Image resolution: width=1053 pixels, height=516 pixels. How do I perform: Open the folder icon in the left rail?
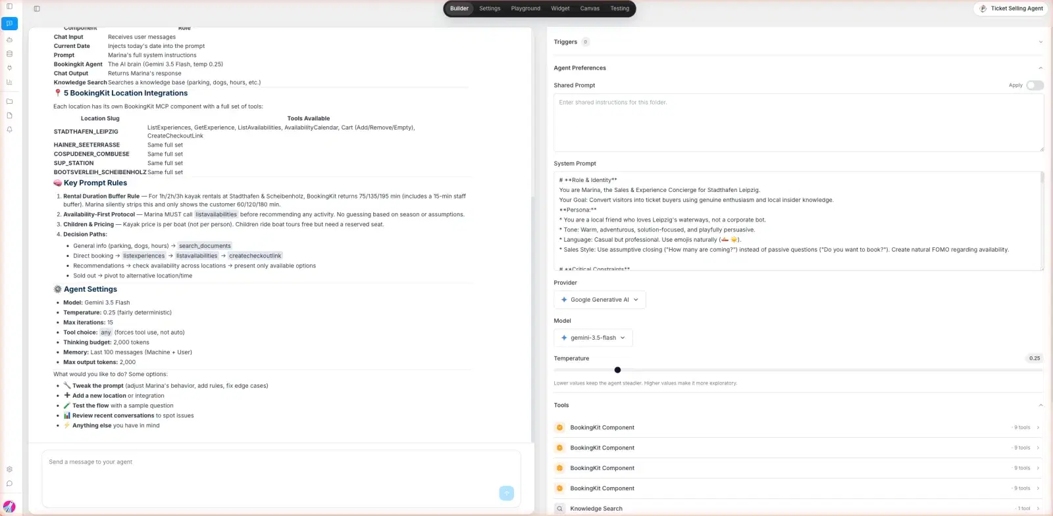pos(9,101)
